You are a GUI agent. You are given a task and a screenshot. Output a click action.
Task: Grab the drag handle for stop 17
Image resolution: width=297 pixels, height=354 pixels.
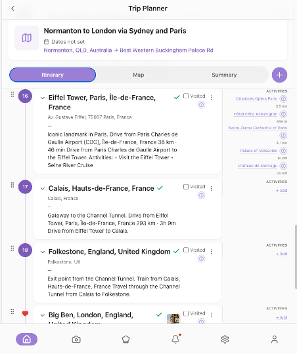12,185
